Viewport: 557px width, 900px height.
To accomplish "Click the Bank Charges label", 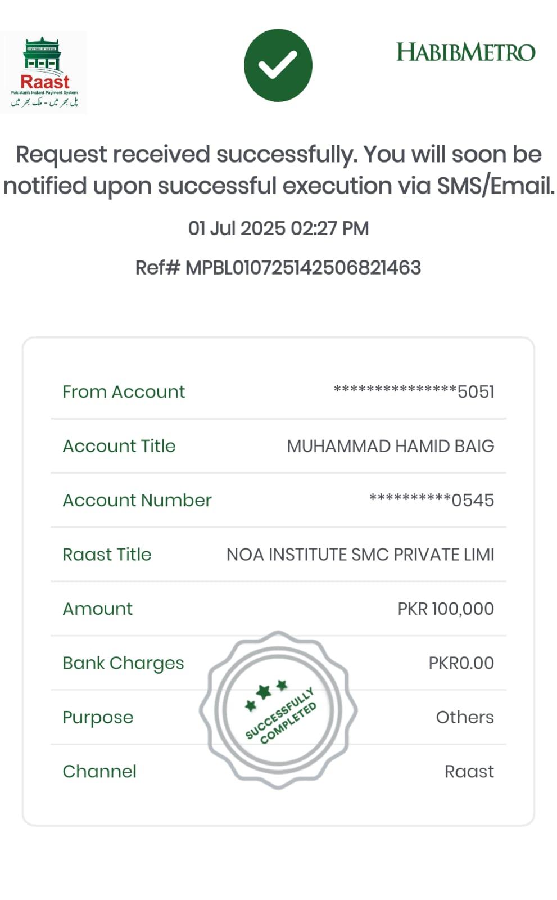I will coord(123,663).
